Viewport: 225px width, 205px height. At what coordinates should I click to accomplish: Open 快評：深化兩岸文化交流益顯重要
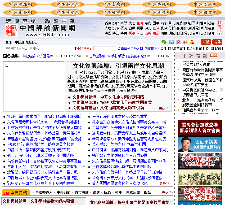(120, 117)
